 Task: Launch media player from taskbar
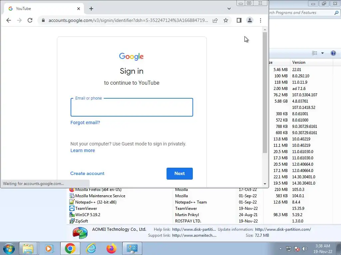[x=49, y=248]
